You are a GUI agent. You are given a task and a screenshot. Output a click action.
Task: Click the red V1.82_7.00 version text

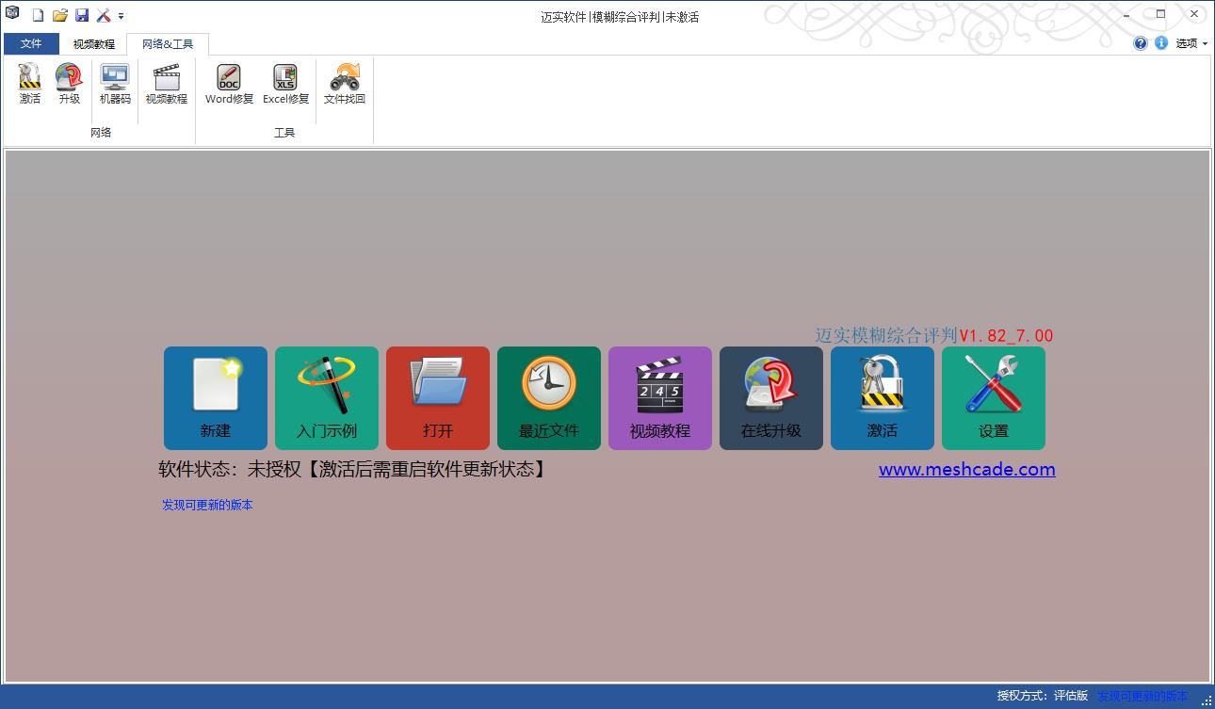(1006, 335)
